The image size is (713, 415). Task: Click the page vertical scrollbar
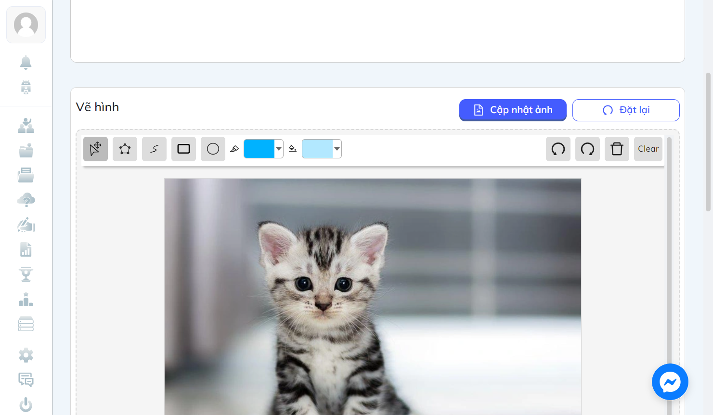(x=708, y=142)
